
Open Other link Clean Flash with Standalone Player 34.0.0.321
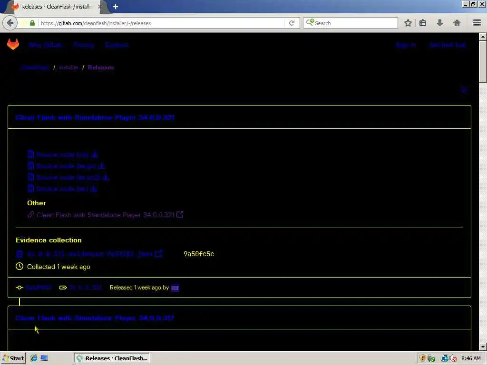pyautogui.click(x=105, y=215)
